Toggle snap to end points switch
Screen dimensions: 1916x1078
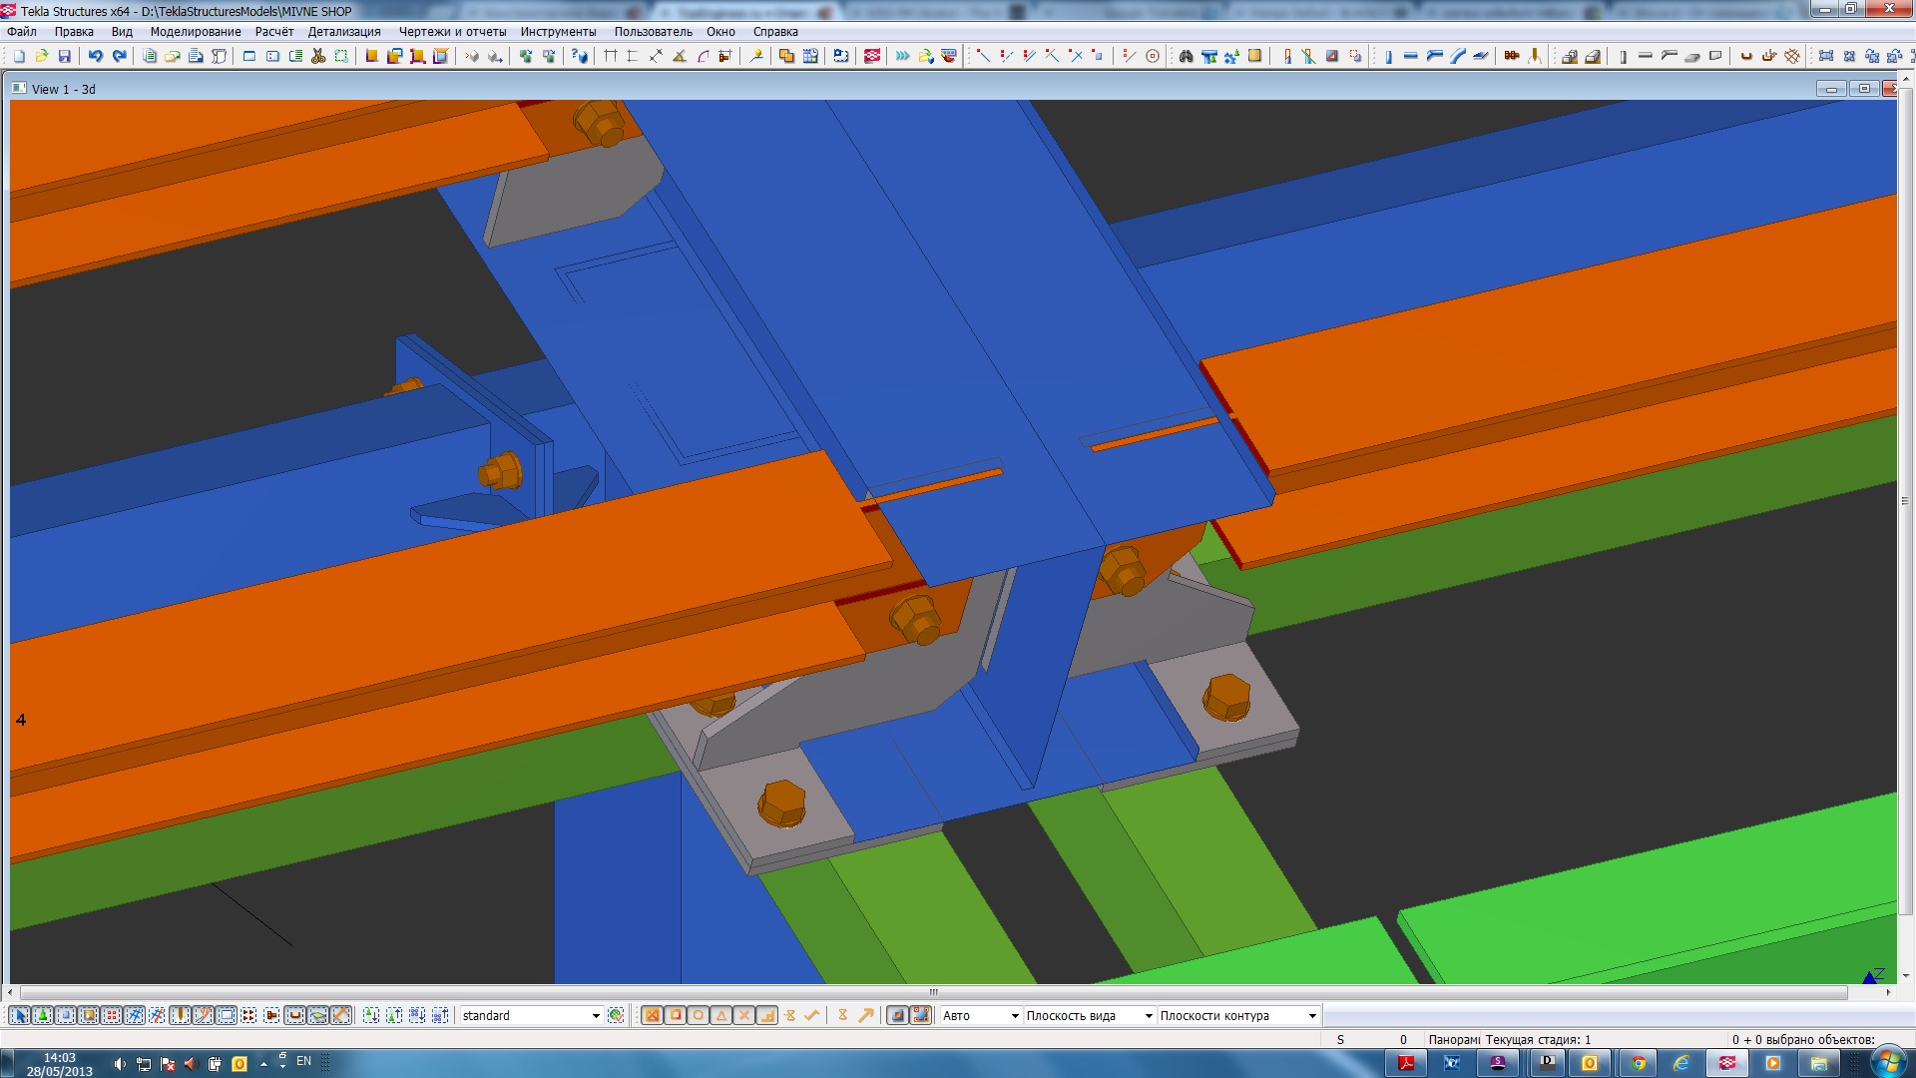(x=676, y=1015)
